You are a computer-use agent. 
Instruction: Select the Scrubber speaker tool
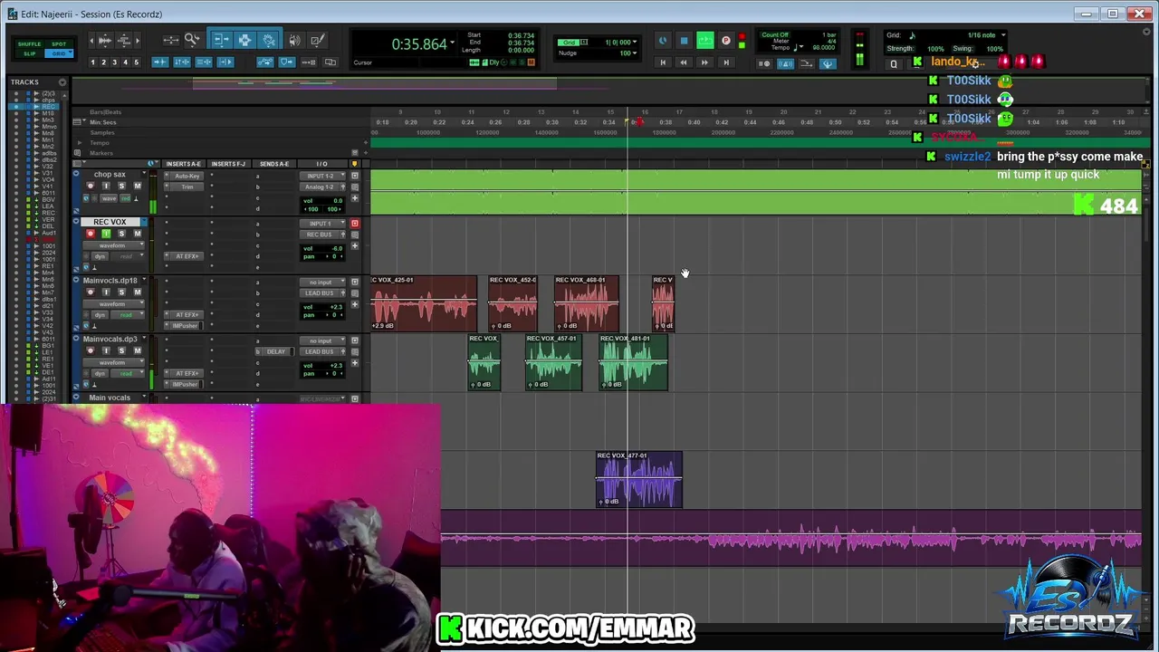(x=294, y=40)
